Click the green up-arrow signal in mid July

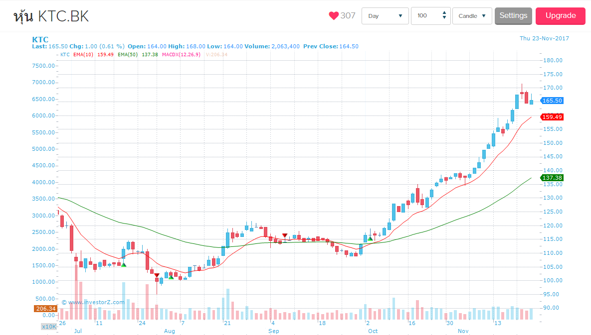point(123,265)
